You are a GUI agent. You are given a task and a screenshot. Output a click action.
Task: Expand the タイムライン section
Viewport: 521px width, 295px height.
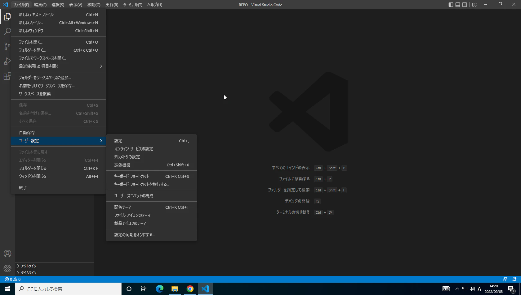(55, 273)
